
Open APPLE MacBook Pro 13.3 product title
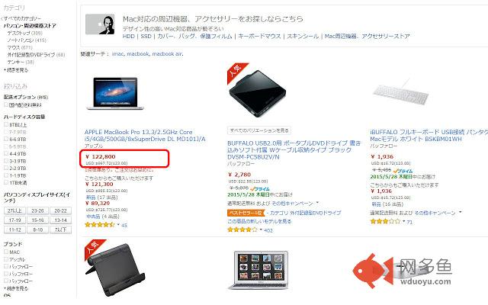(x=145, y=136)
